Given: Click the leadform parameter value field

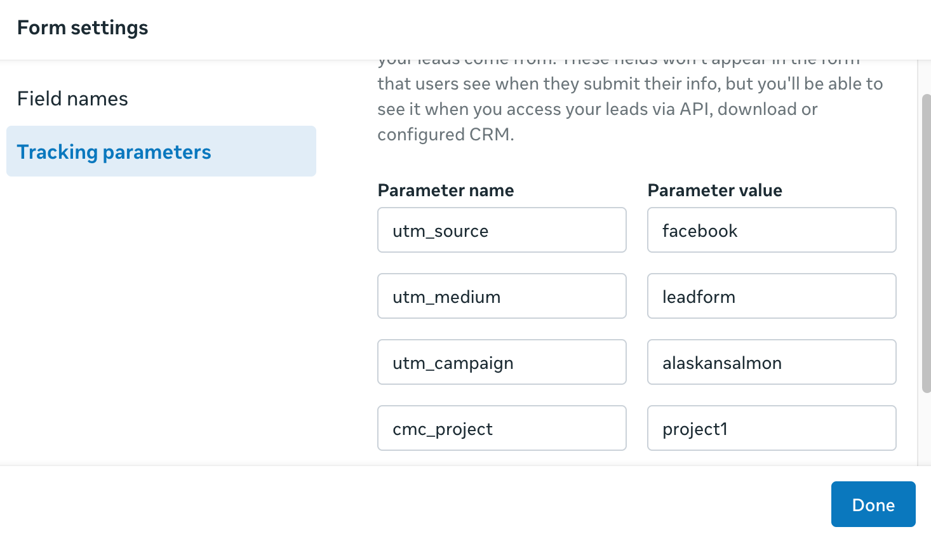Looking at the screenshot, I should coord(771,297).
